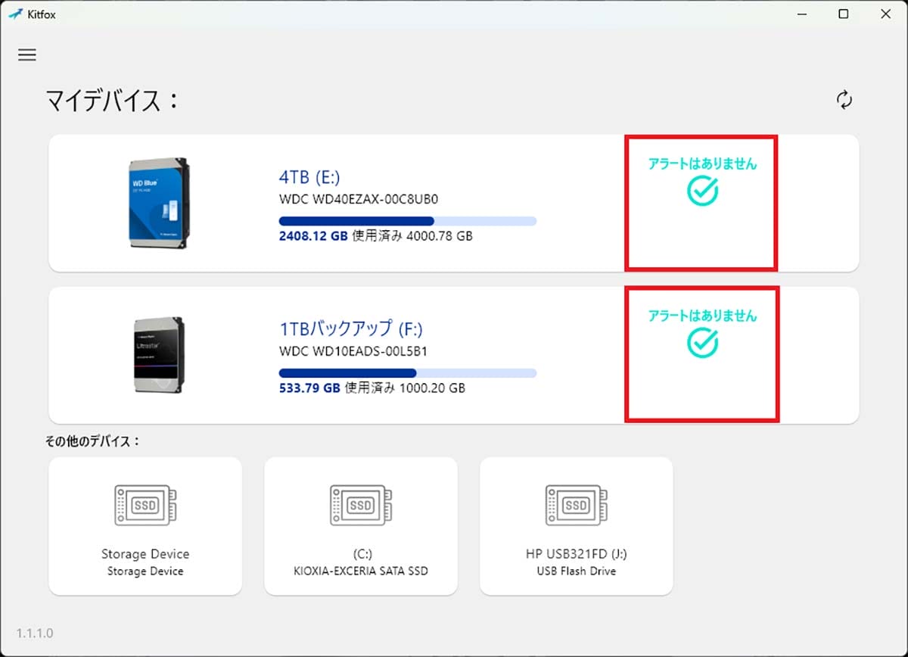This screenshot has height=657, width=908.
Task: Minimize the Kitfox window
Action: (801, 14)
